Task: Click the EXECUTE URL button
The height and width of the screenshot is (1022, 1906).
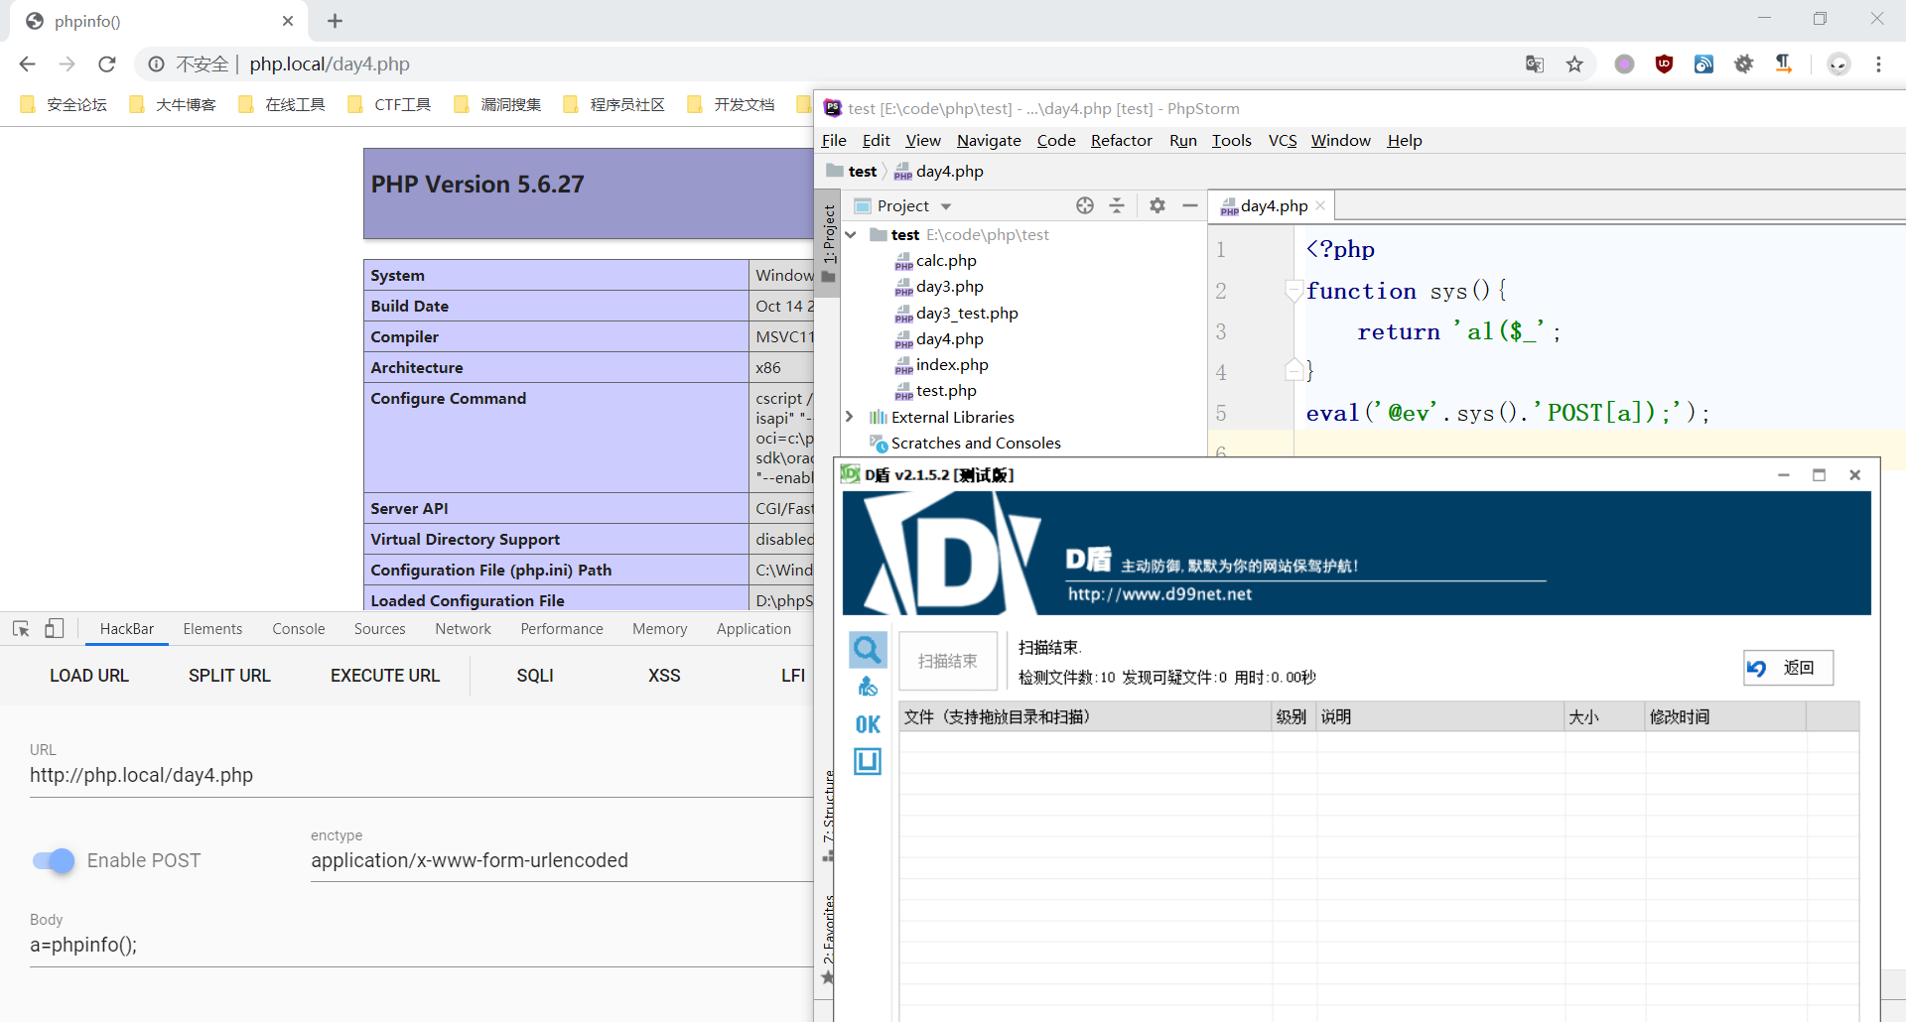Action: point(385,676)
